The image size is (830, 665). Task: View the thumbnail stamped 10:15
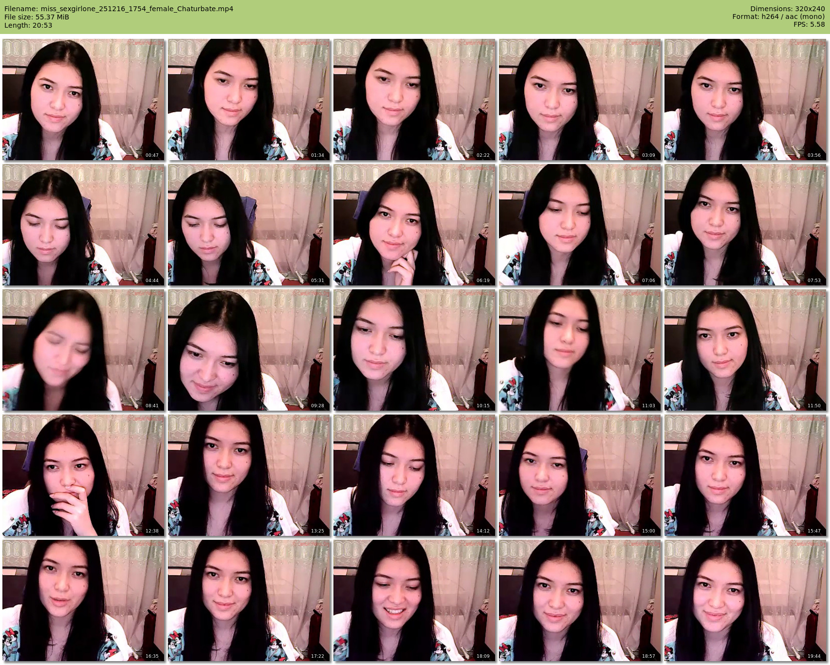[x=414, y=350]
